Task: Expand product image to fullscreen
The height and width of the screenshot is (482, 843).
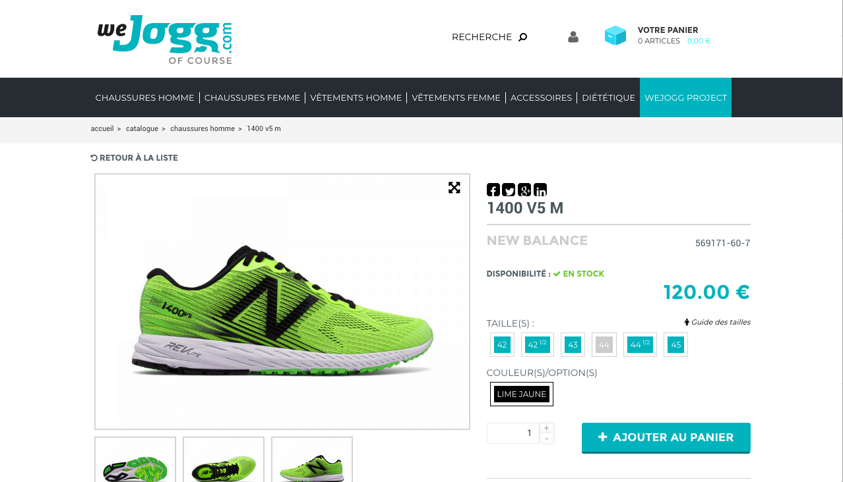Action: coord(454,188)
